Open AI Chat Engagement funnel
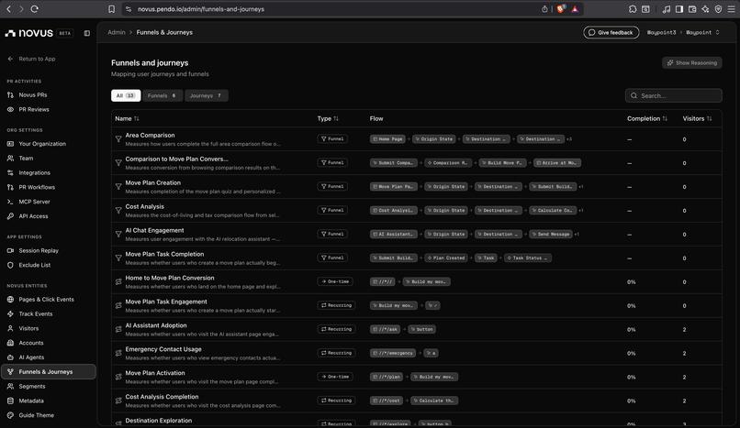Screen dimensions: 740x428 416,235
